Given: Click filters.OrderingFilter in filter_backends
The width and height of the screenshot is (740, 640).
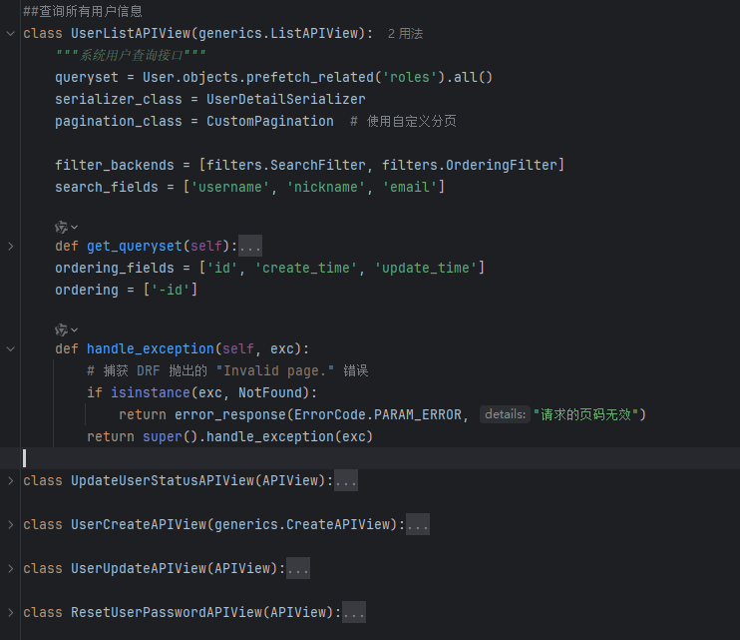Looking at the screenshot, I should point(469,166).
